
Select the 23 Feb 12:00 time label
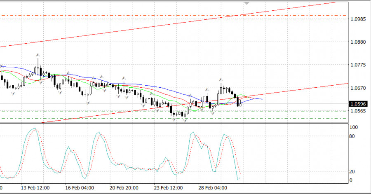(x=169, y=188)
